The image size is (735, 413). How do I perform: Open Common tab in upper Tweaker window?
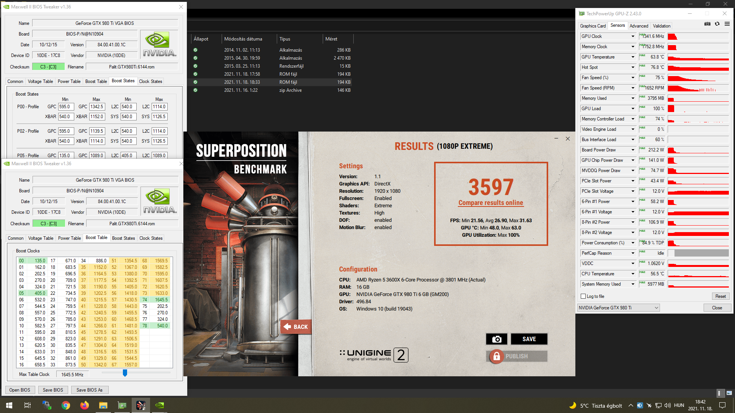click(15, 81)
